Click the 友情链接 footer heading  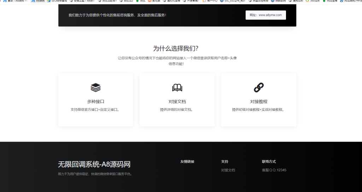click(x=187, y=161)
